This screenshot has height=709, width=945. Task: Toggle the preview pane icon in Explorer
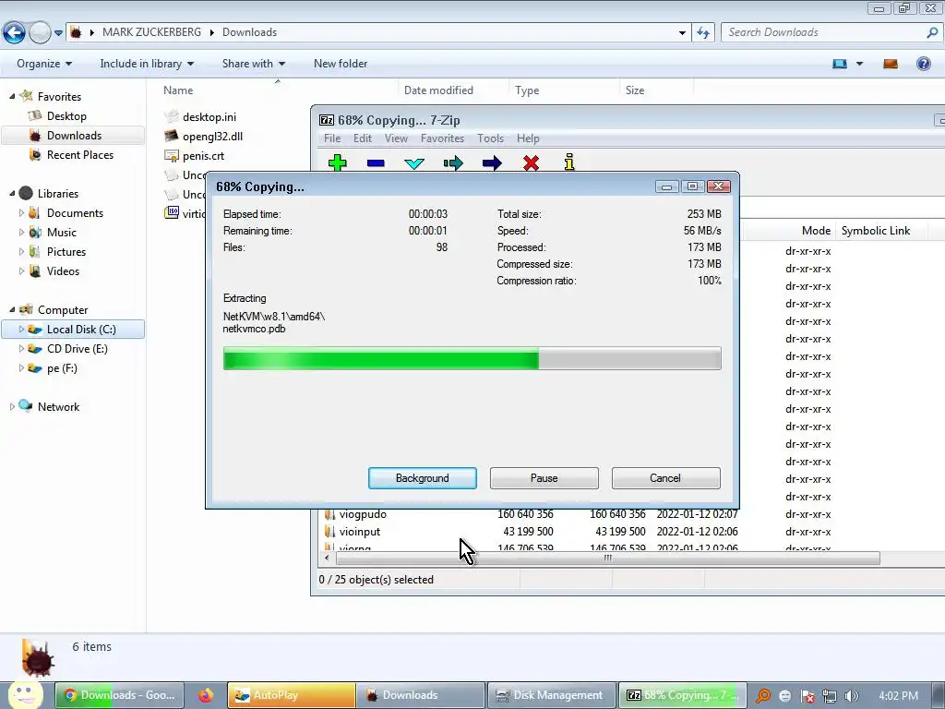[x=891, y=64]
